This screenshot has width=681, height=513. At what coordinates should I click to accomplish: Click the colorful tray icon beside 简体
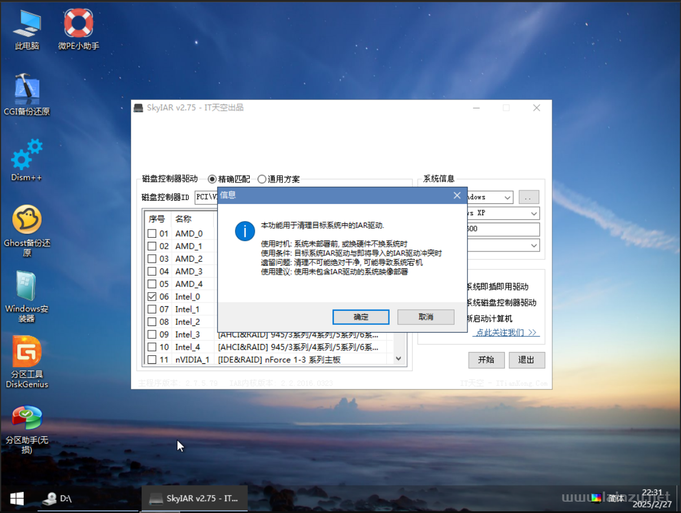pos(596,498)
